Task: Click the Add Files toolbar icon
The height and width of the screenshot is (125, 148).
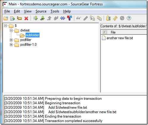Action: tap(12, 18)
